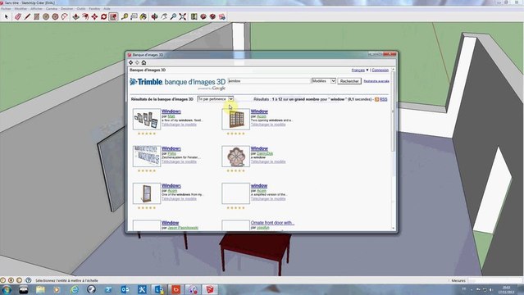
Task: Open 'Windows' model by Matt
Action: (171, 111)
